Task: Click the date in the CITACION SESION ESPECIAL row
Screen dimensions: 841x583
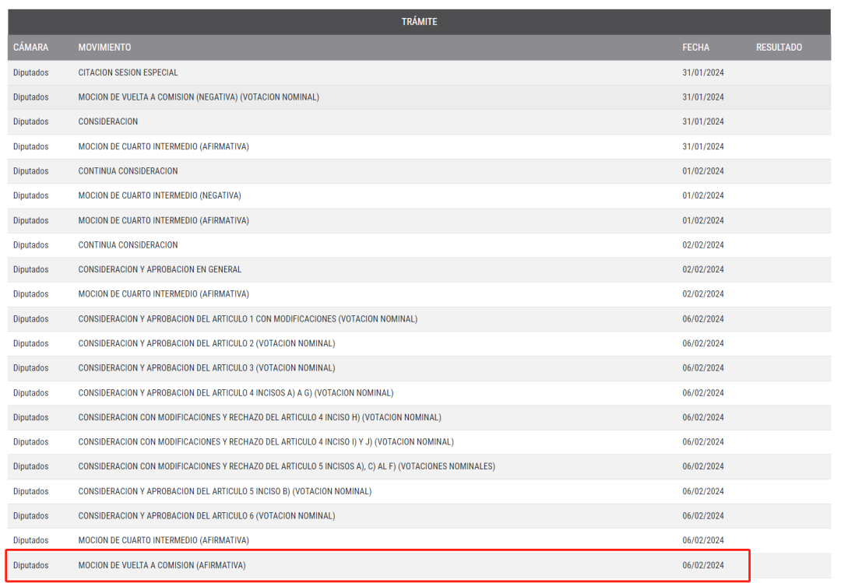Action: coord(703,72)
